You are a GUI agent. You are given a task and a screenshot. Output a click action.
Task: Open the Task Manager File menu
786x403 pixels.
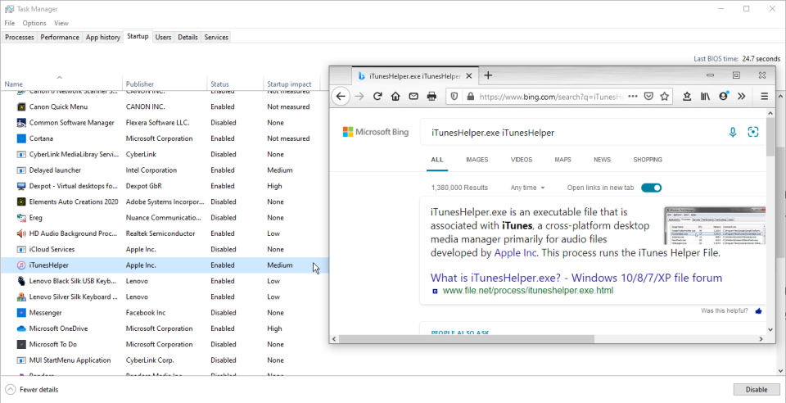(x=10, y=23)
